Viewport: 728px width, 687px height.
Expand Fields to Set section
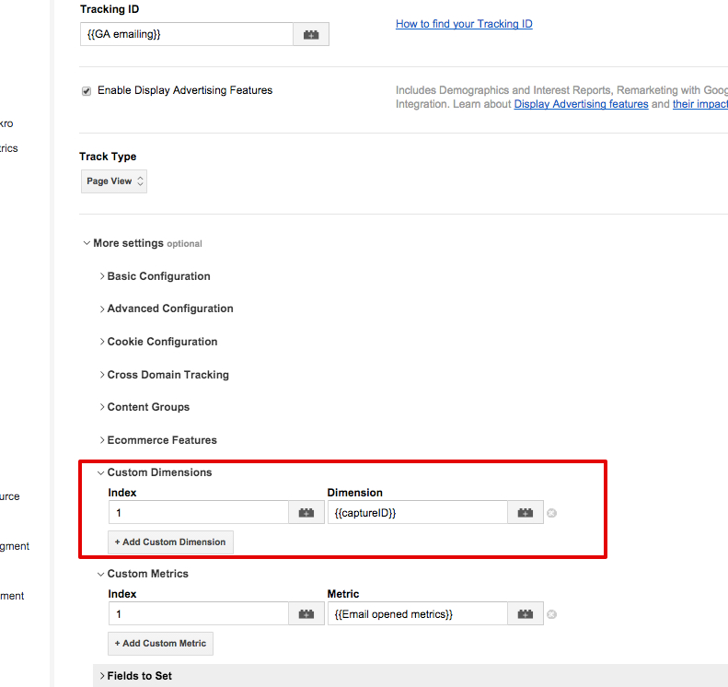click(x=135, y=676)
